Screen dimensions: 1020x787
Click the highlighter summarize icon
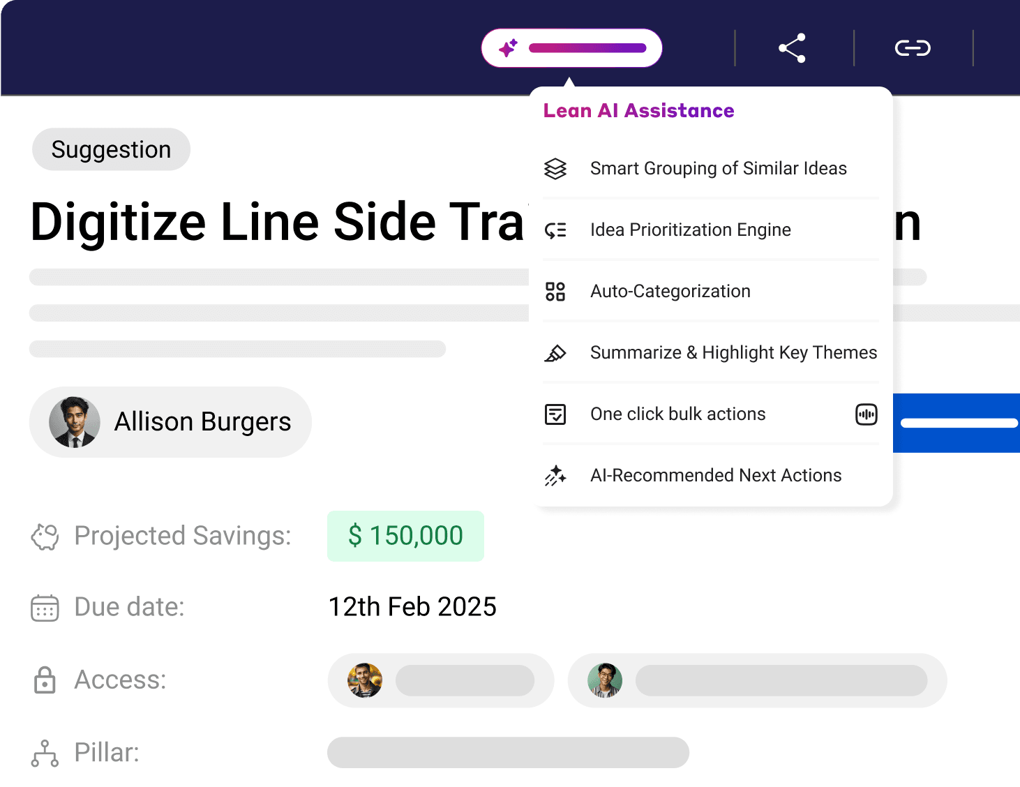[555, 353]
